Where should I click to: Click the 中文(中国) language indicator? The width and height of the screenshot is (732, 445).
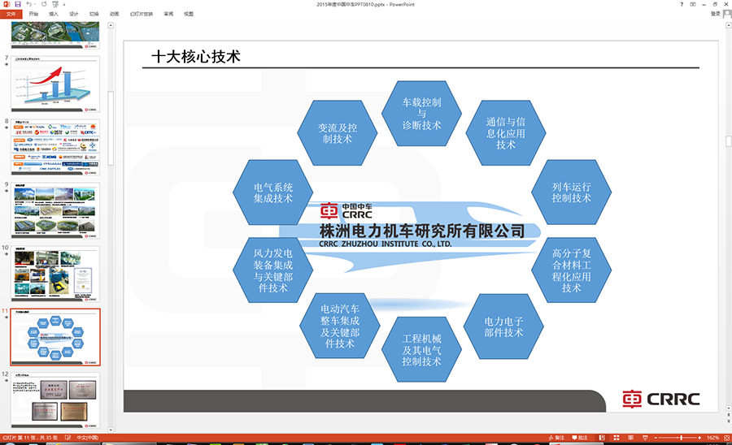pyautogui.click(x=87, y=438)
